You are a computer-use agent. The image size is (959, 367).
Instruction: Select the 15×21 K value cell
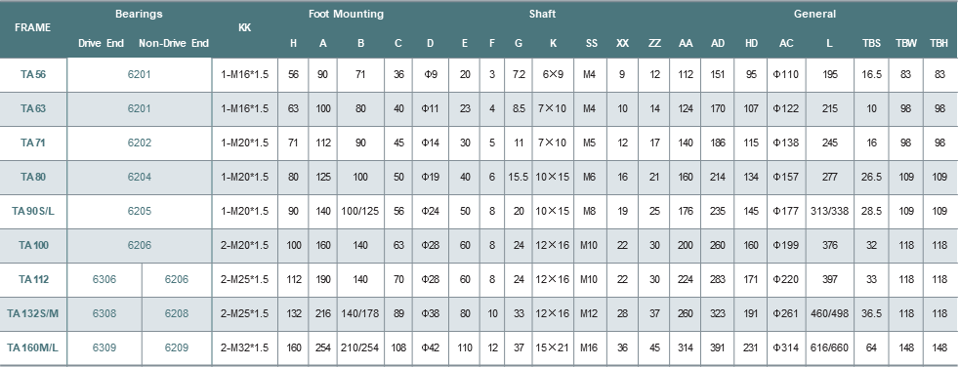(553, 348)
